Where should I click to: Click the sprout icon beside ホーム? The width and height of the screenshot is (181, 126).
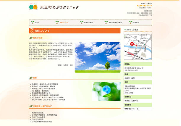(x=32, y=22)
